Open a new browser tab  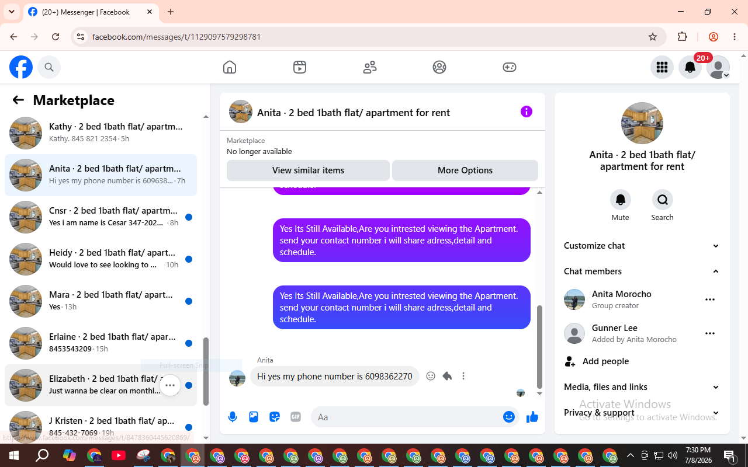[x=171, y=12]
